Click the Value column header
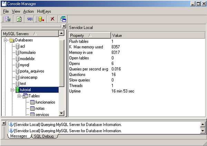Viewport: 207px width, 146px height. pyautogui.click(x=158, y=36)
